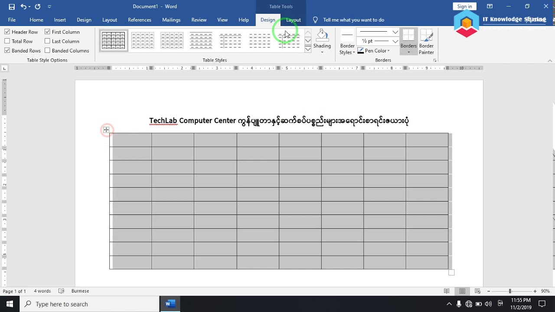The image size is (555, 312).
Task: Click Page 1 of 1 in status bar
Action: 14,291
